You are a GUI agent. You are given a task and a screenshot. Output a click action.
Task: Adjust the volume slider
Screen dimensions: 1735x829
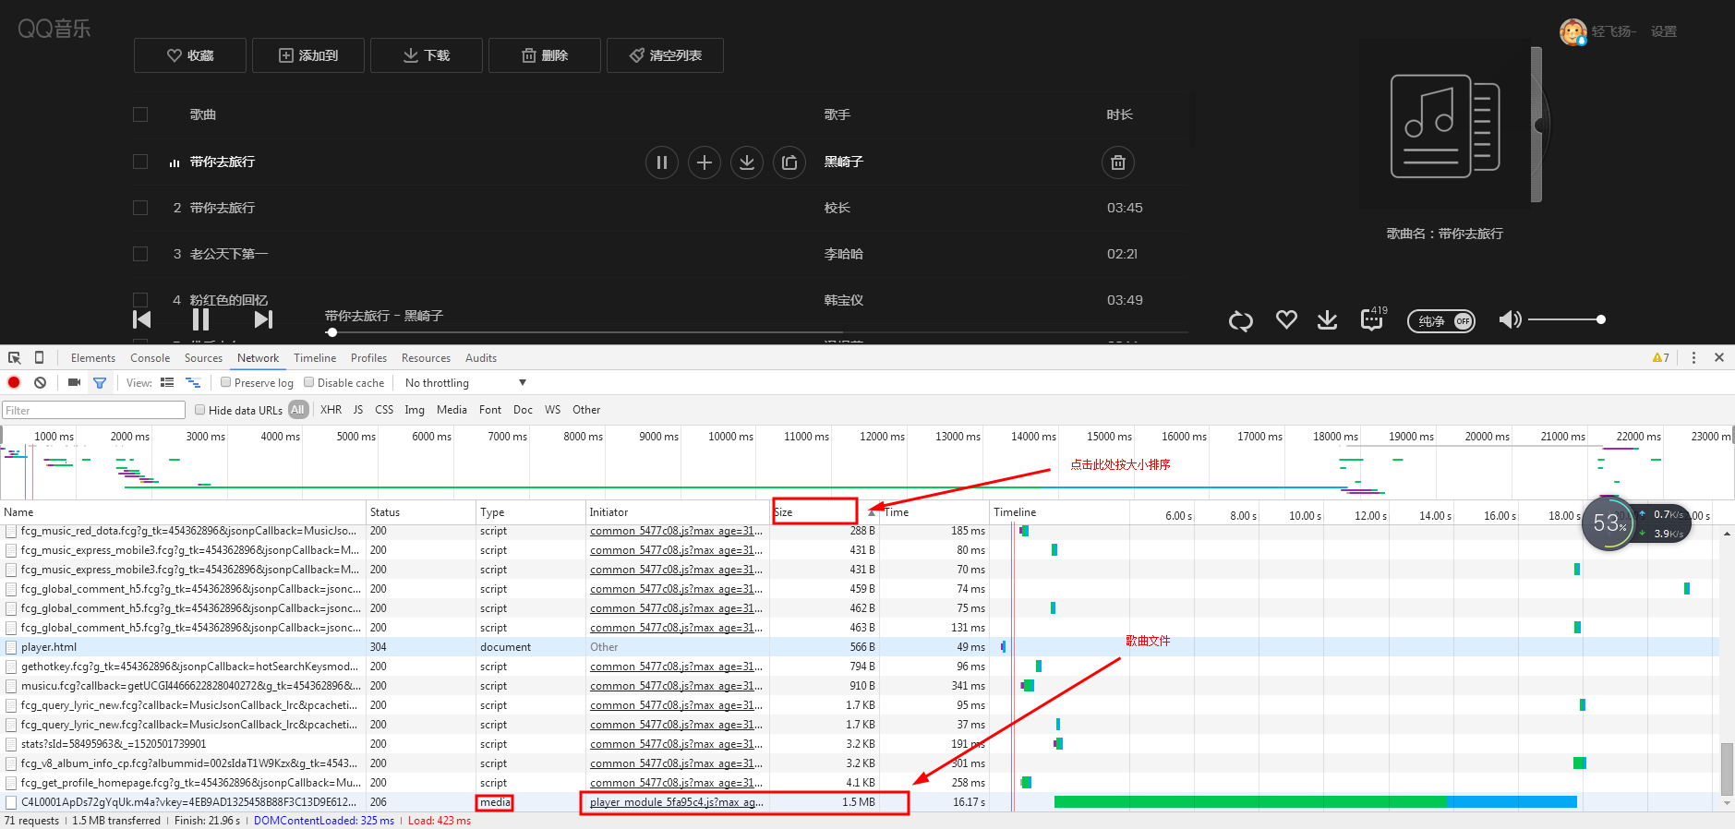tap(1567, 319)
